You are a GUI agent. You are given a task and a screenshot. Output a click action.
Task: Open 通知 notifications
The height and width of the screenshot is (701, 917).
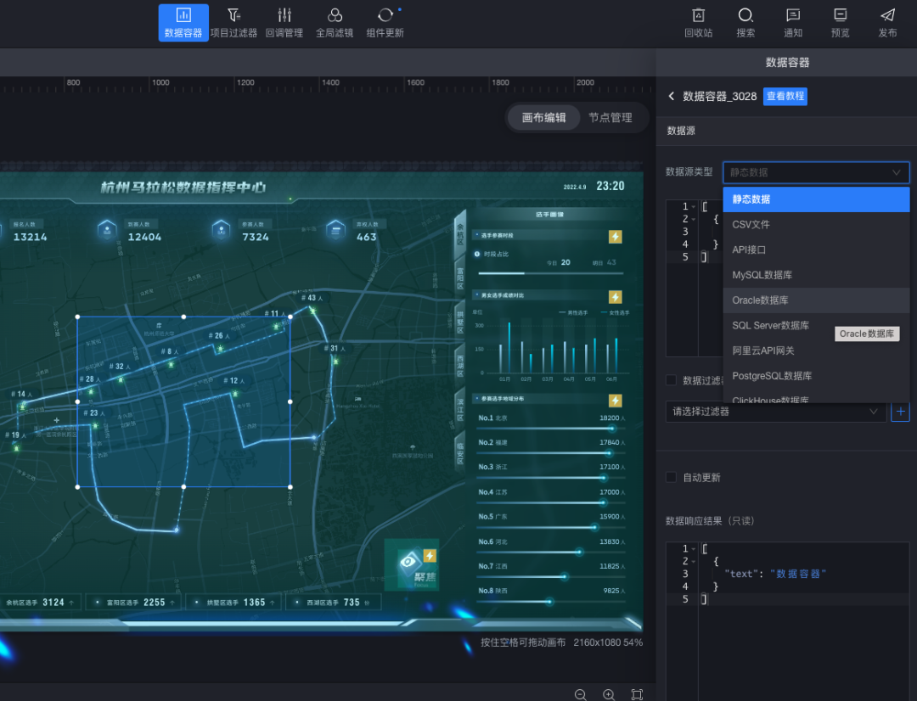tap(793, 23)
